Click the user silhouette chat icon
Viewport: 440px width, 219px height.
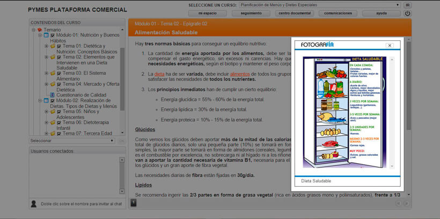click(34, 203)
